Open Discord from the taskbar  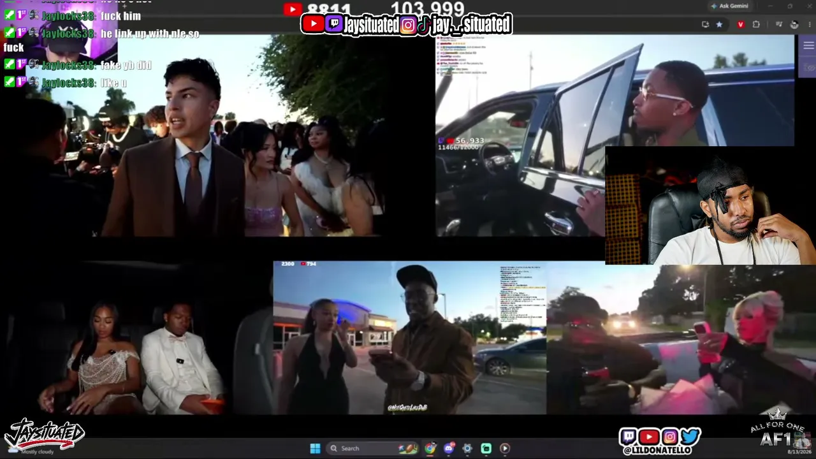point(449,448)
